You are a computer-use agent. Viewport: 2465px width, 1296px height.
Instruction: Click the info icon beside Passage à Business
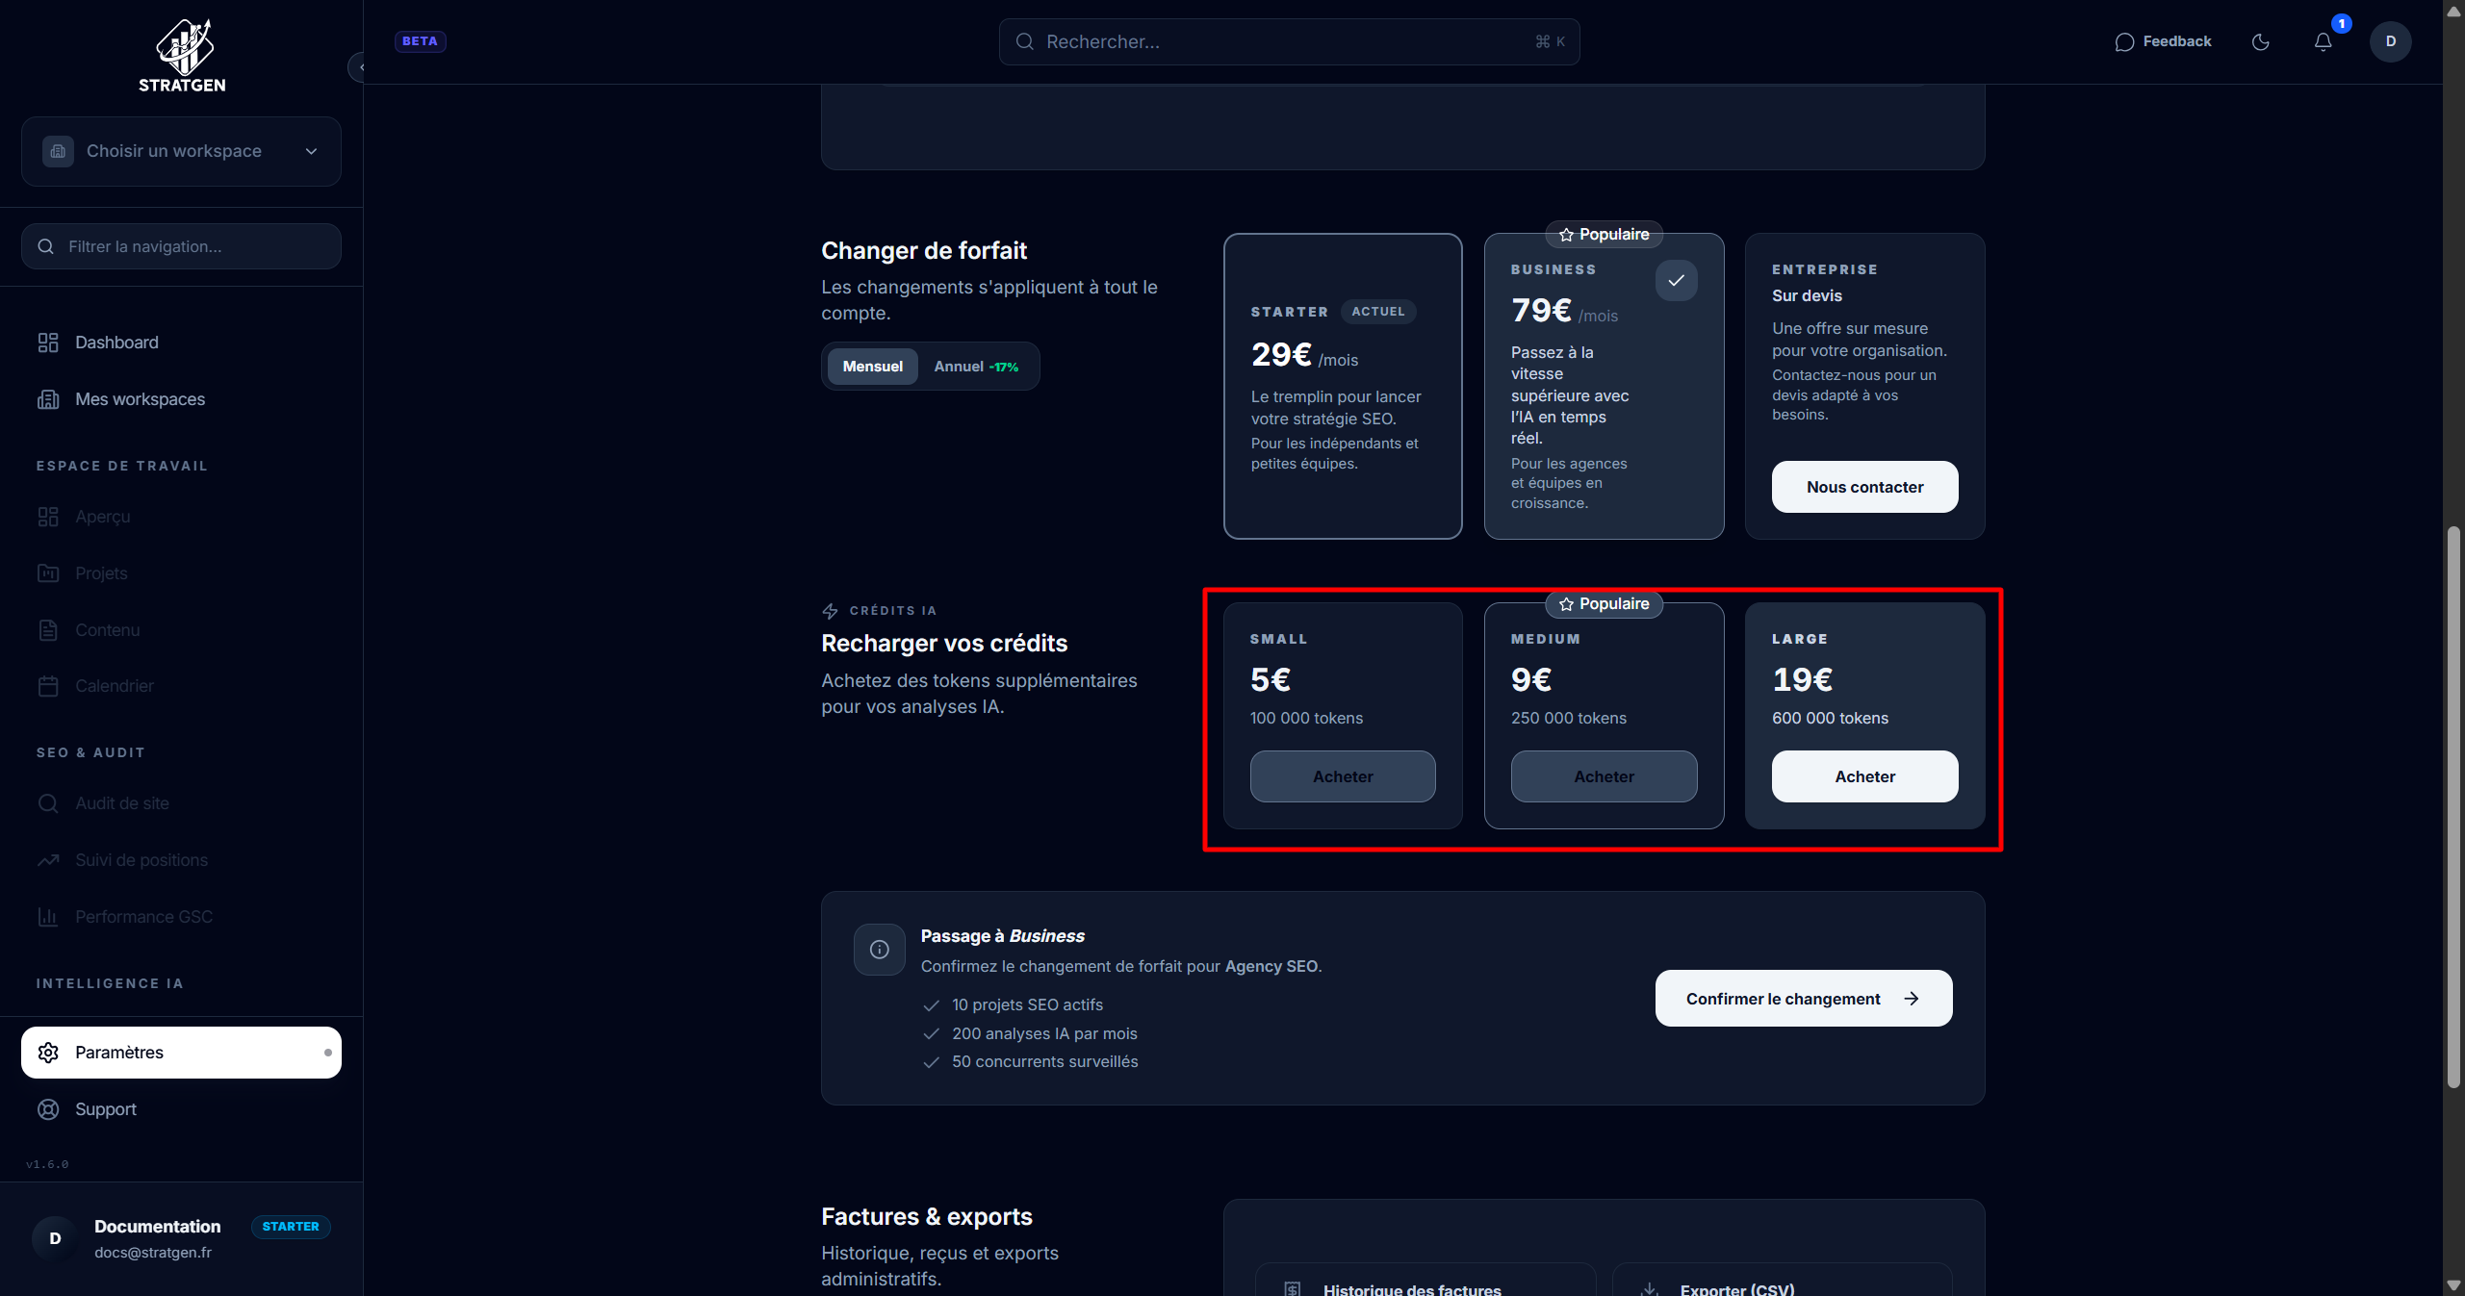tap(879, 950)
